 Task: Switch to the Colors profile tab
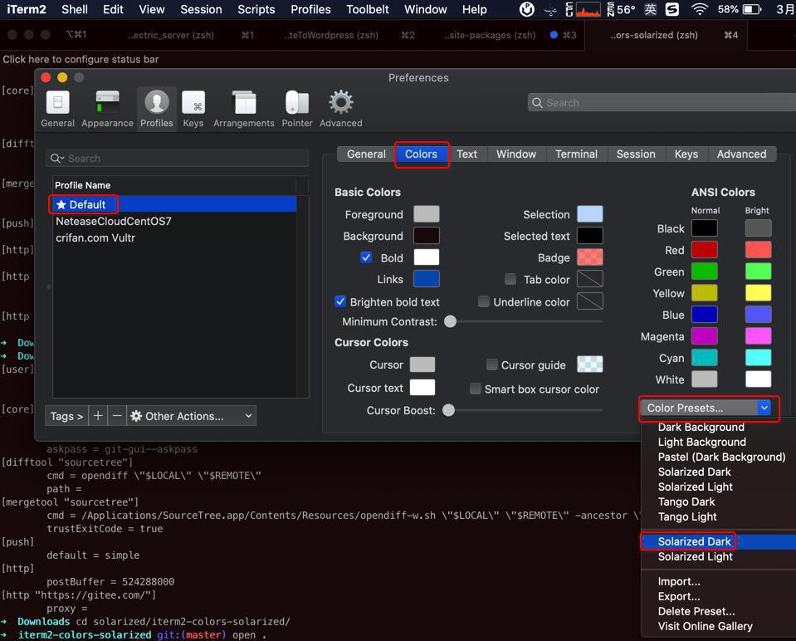point(421,154)
